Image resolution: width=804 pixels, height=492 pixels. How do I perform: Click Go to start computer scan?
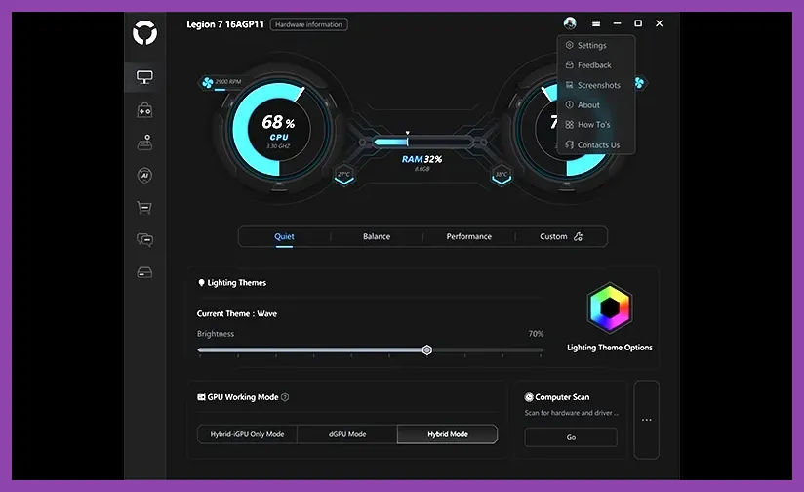(571, 437)
